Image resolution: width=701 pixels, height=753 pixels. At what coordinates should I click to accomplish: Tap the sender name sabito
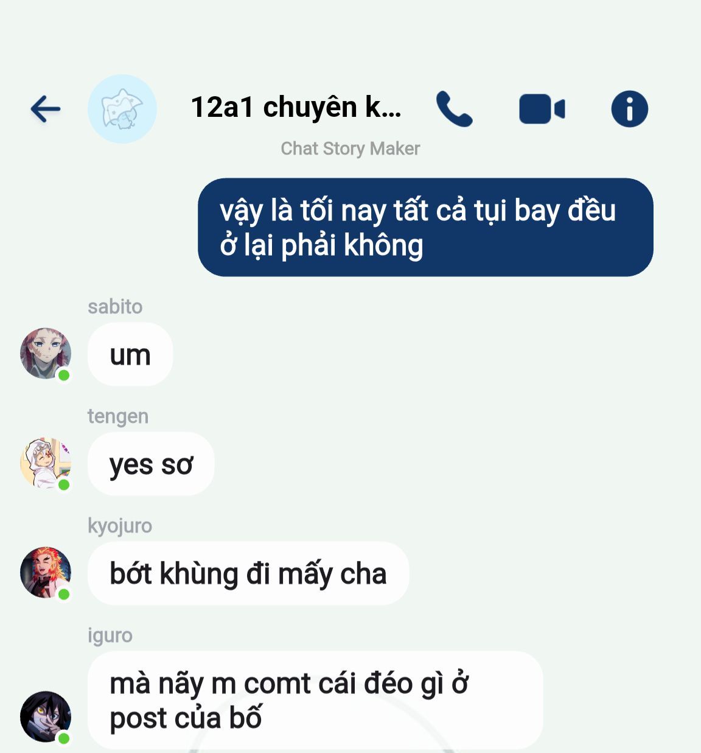tap(115, 306)
